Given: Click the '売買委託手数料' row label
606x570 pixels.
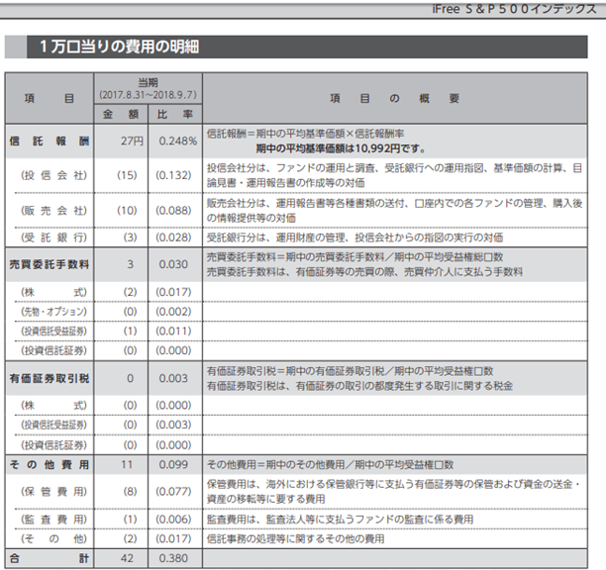Looking at the screenshot, I should [x=50, y=264].
